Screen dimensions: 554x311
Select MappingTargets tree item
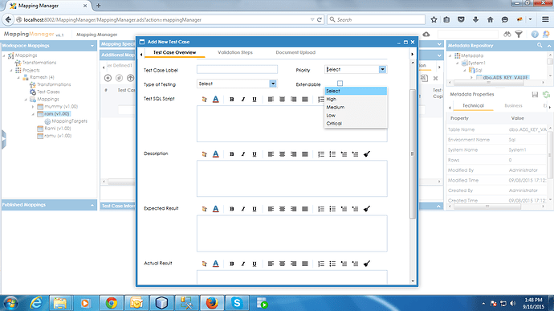click(70, 121)
